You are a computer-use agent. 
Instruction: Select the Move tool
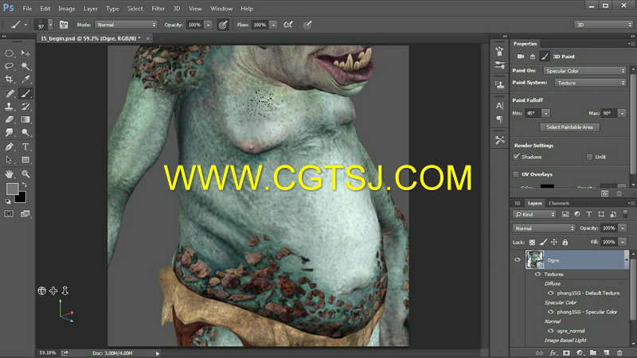click(x=25, y=53)
